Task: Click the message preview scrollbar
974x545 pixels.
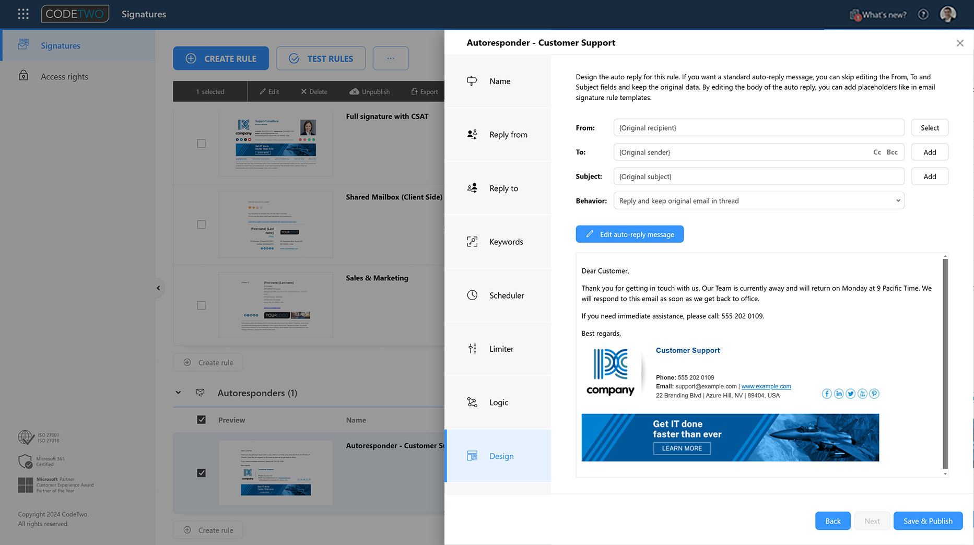Action: coord(945,364)
